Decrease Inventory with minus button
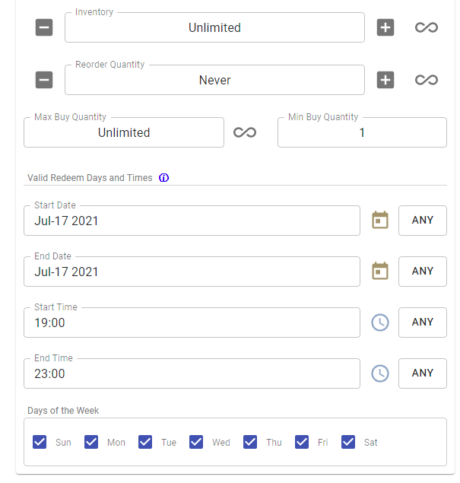The height and width of the screenshot is (483, 460). 44,27
